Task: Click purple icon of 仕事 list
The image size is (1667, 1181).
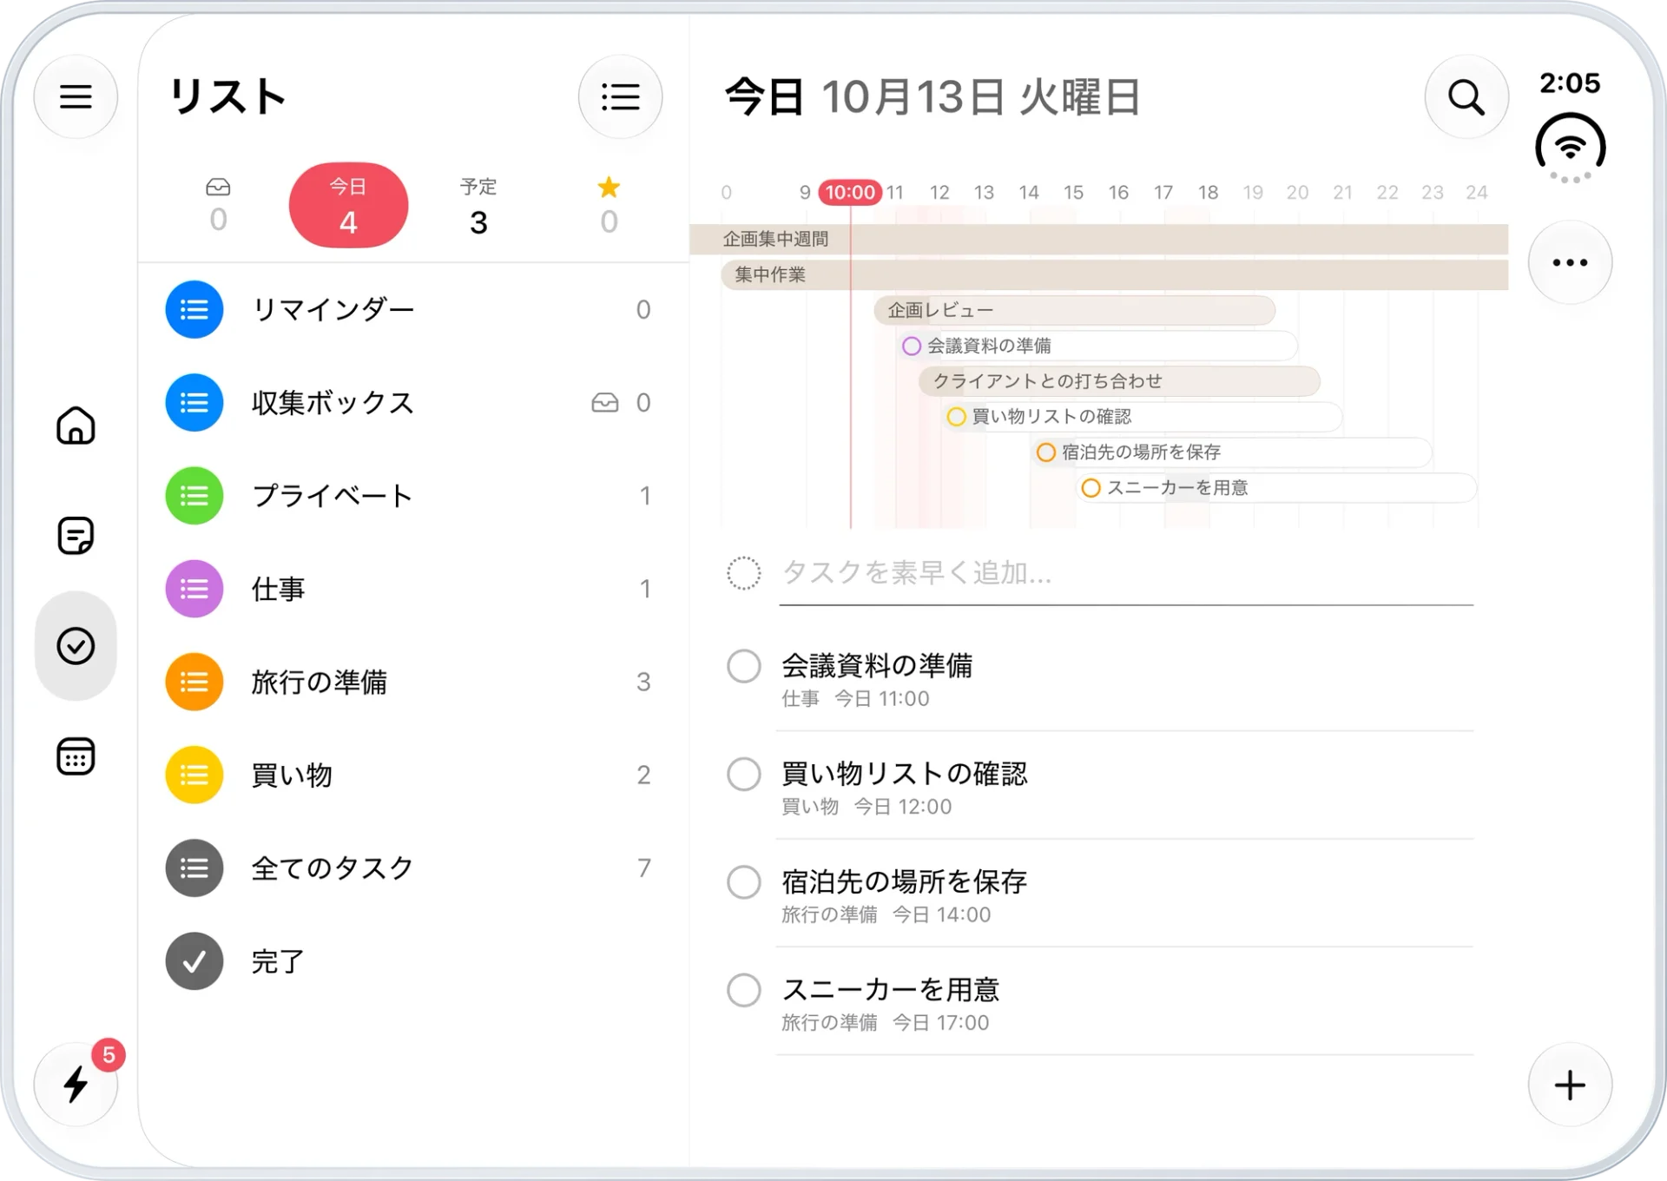Action: tap(194, 589)
